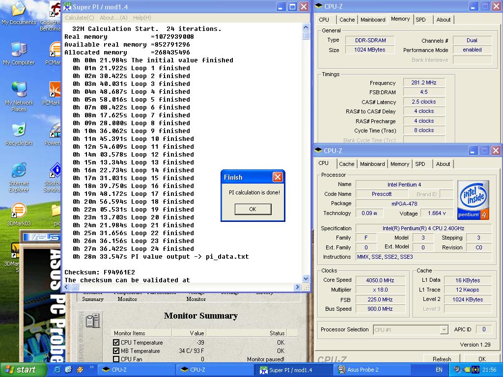This screenshot has height=377, width=503.
Task: Click Core Speed value 4050.0 MHz
Action: tap(380, 280)
